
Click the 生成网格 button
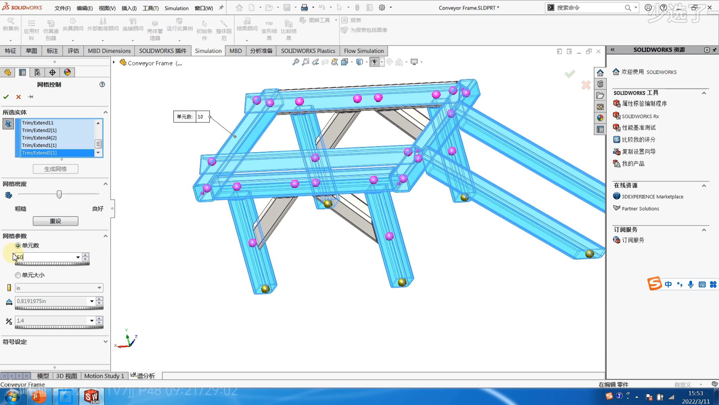tap(56, 169)
